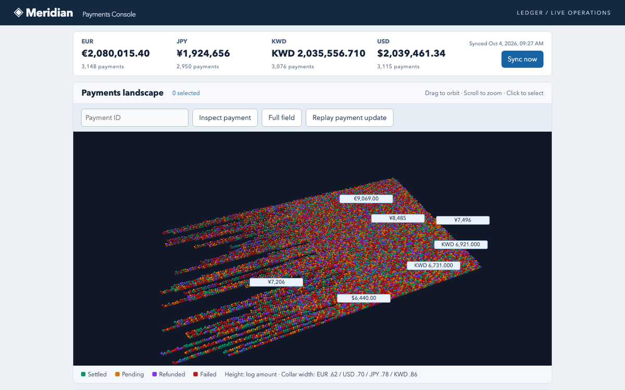The width and height of the screenshot is (625, 390).
Task: Click the "0 selected" counter text
Action: coord(186,93)
